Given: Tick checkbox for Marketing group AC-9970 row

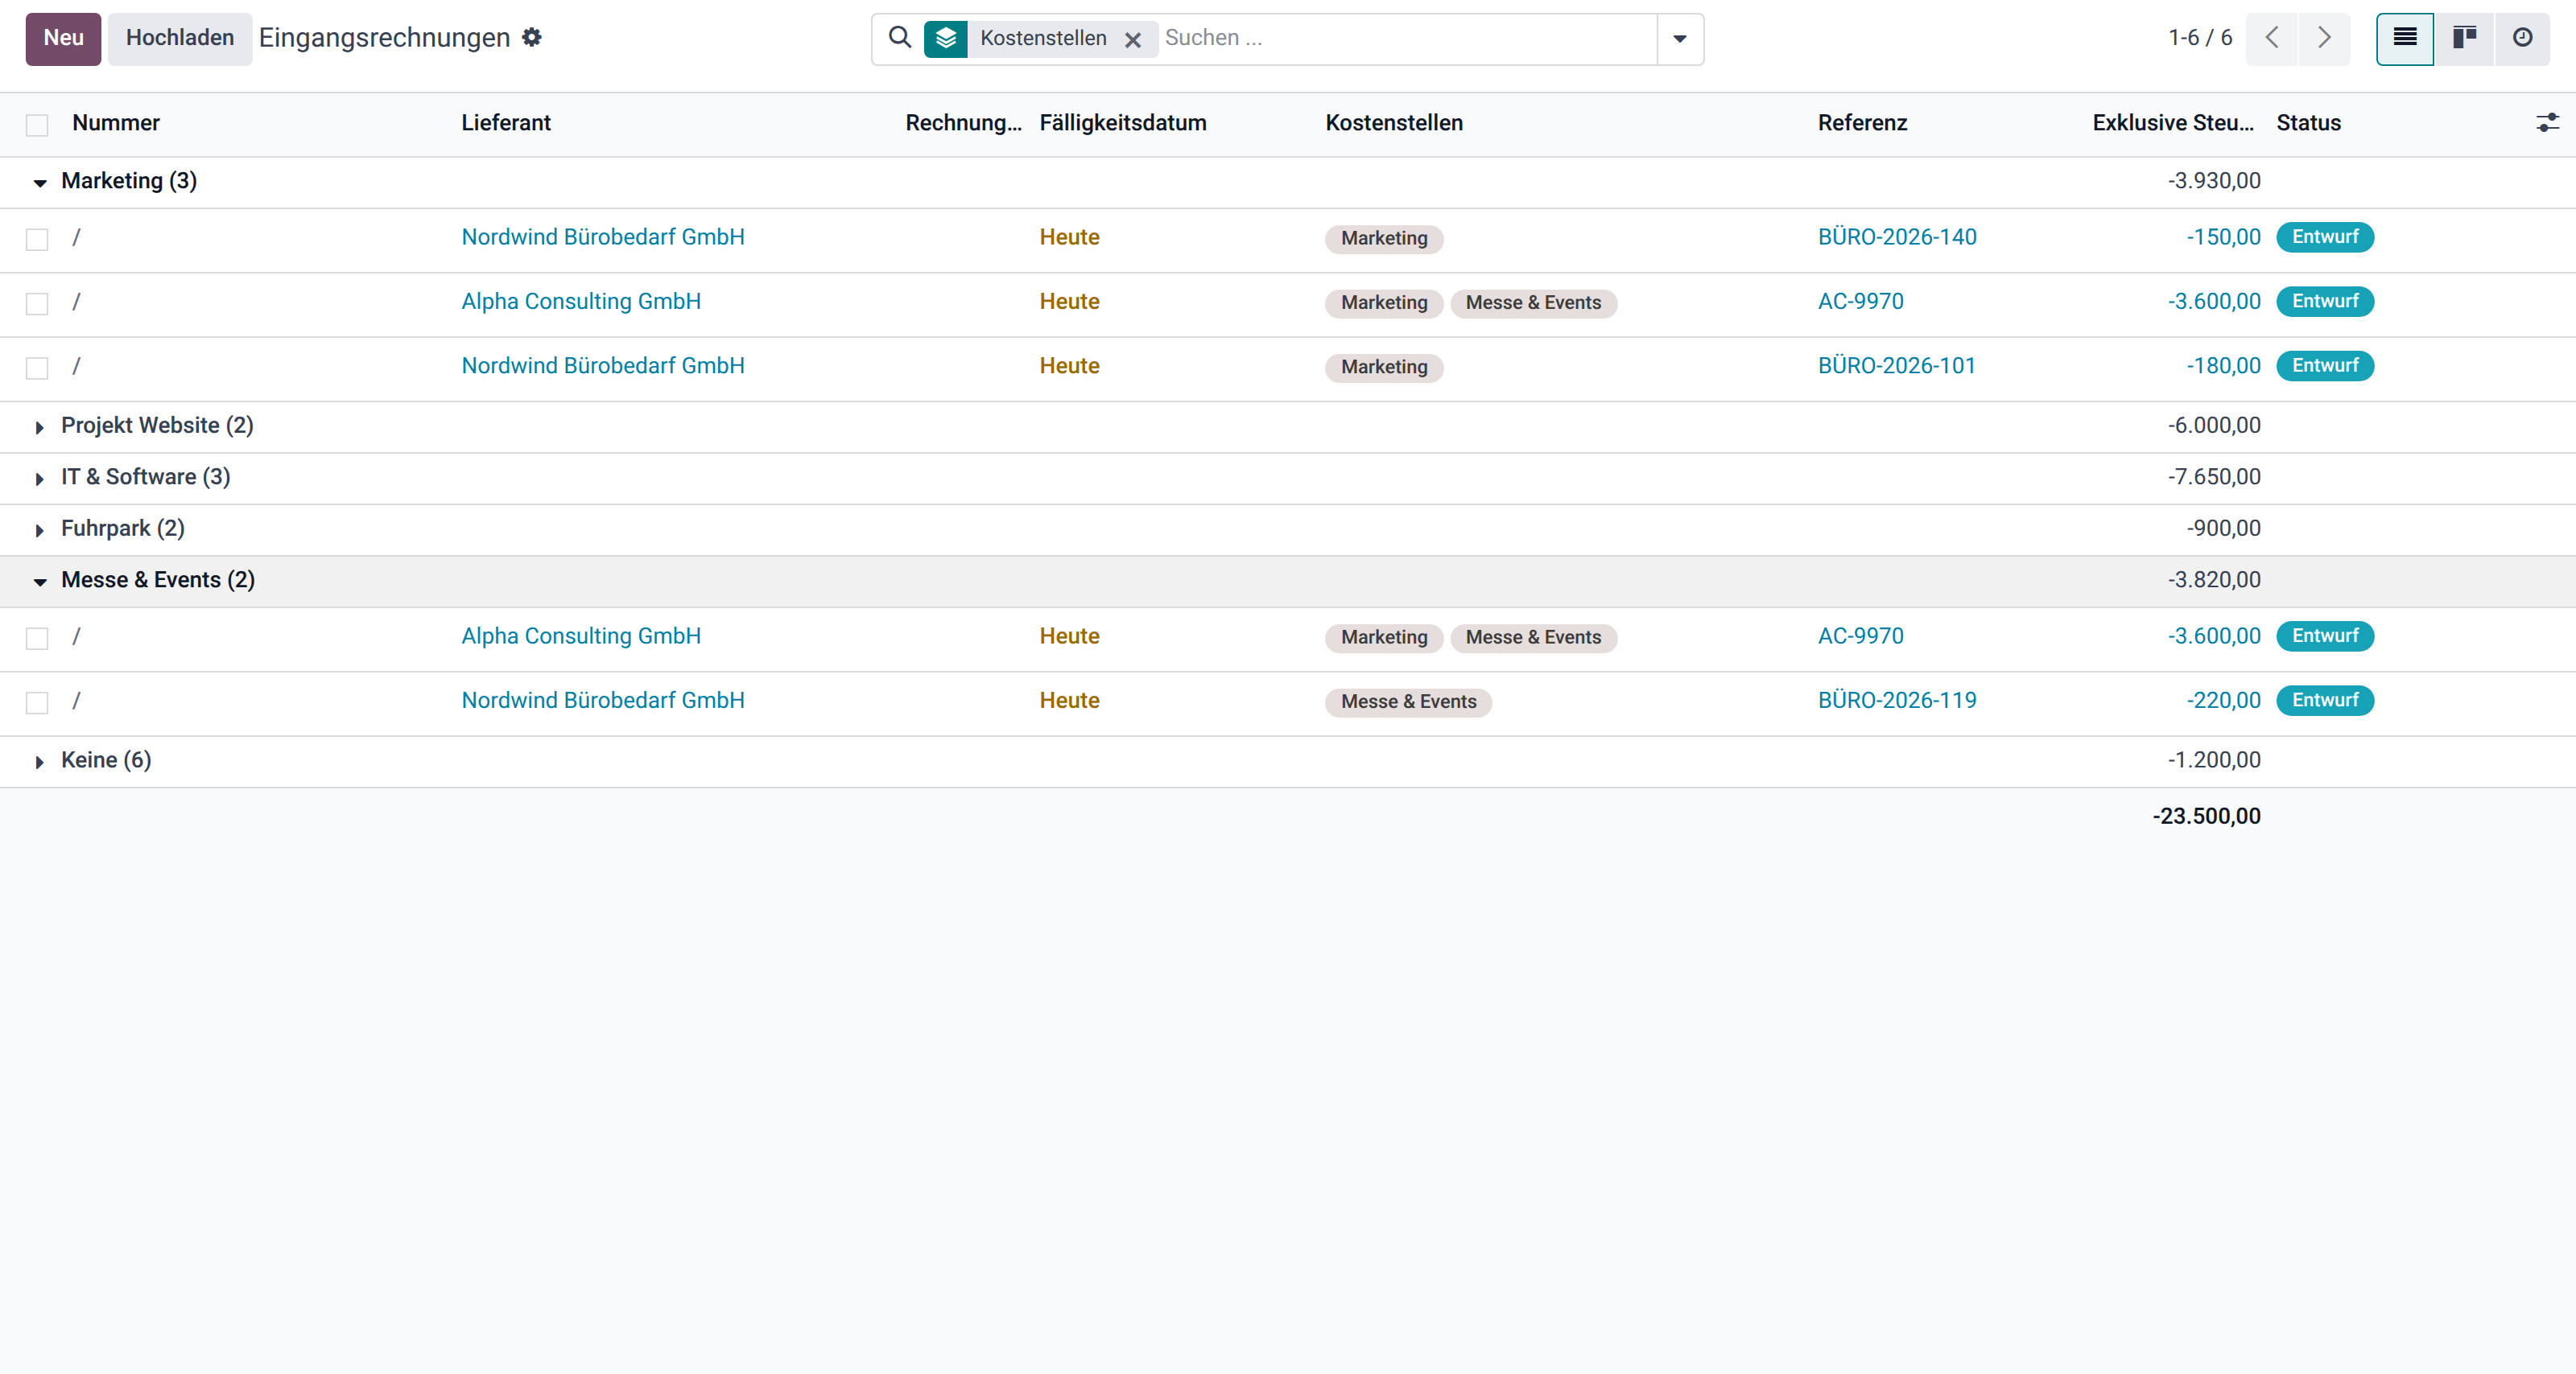Looking at the screenshot, I should click(x=37, y=304).
